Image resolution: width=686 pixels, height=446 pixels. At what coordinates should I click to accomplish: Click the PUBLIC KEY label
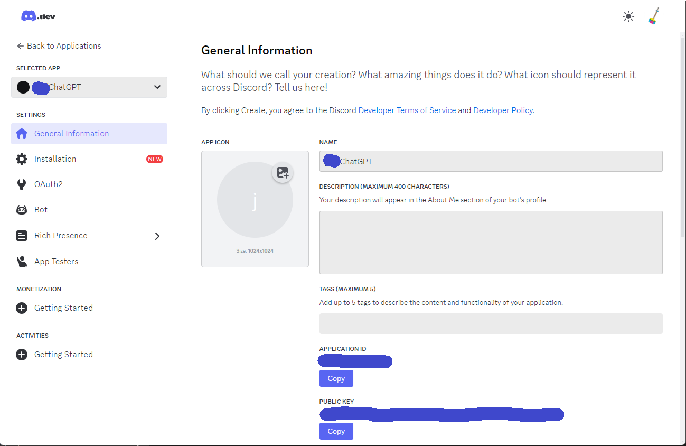point(337,402)
